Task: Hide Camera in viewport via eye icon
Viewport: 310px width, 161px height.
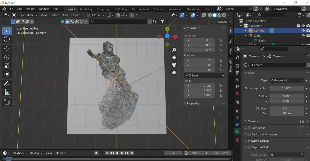Action: (303, 31)
